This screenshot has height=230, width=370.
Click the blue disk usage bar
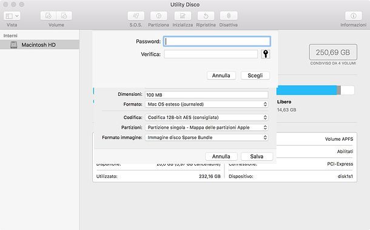click(307, 90)
